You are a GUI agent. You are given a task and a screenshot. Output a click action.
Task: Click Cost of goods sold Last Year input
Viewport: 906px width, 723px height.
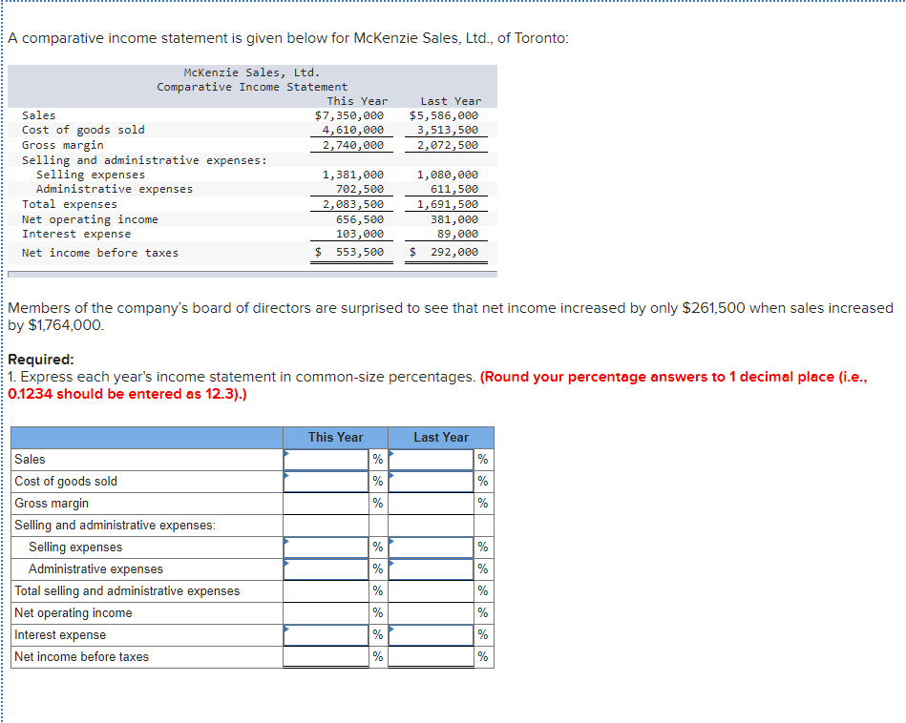coord(432,481)
